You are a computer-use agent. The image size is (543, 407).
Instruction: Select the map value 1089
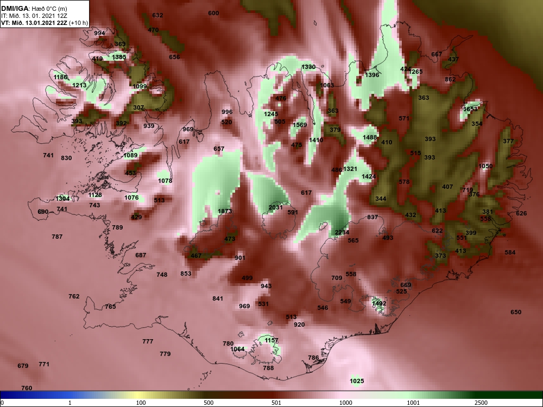130,155
